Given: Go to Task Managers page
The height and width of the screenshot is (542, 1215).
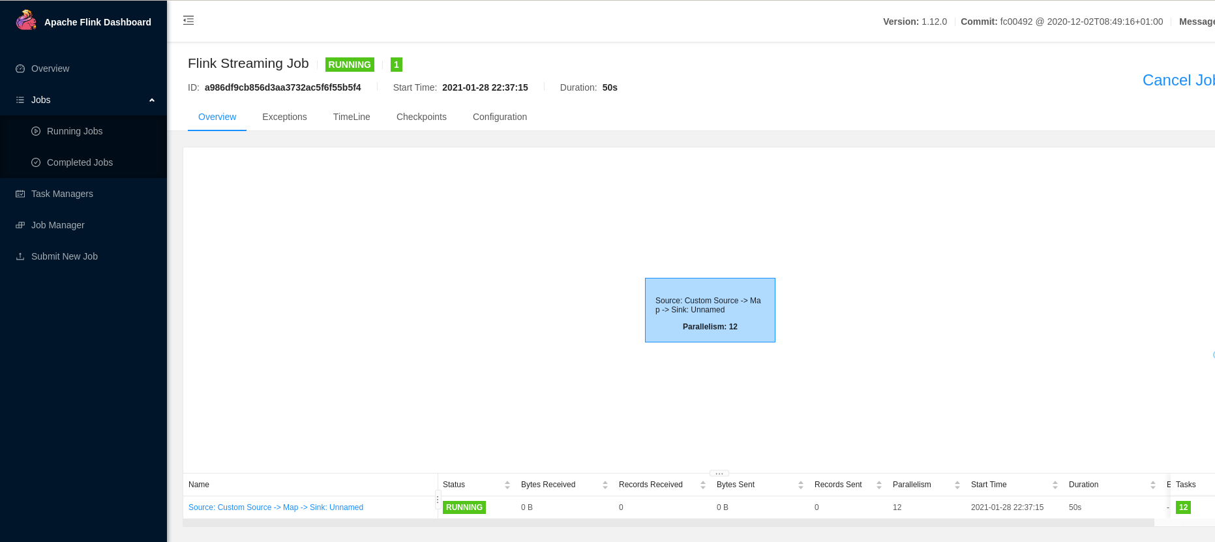Looking at the screenshot, I should [x=83, y=194].
